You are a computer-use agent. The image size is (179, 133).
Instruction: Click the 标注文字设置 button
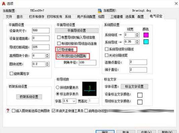(x=134, y=86)
